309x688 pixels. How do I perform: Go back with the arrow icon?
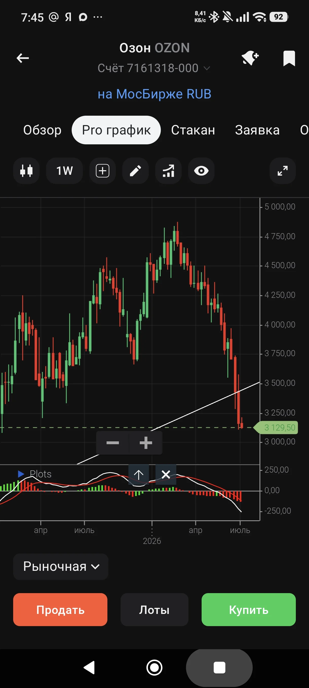point(23,58)
